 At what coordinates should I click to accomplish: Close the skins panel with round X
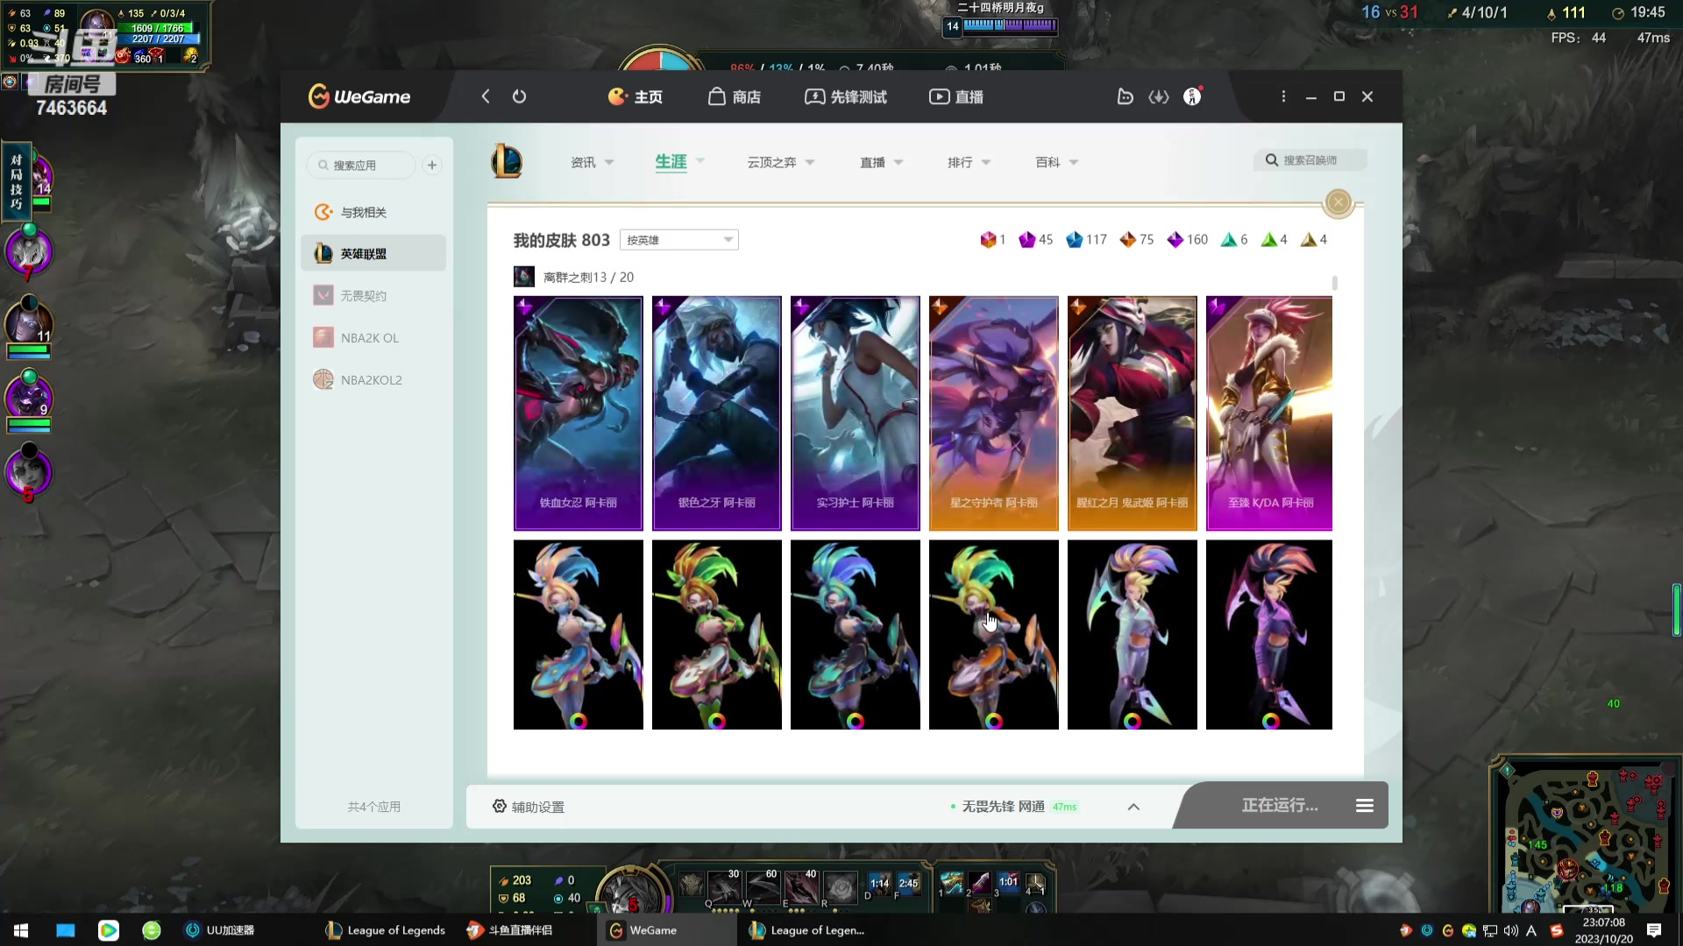tap(1339, 203)
